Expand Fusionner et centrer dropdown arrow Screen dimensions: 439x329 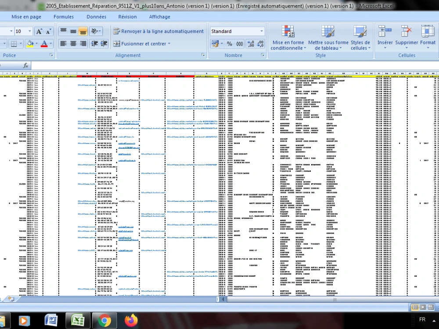(x=169, y=43)
